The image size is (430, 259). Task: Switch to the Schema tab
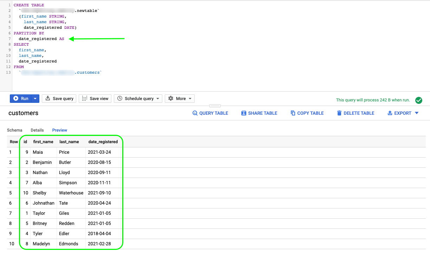(14, 130)
